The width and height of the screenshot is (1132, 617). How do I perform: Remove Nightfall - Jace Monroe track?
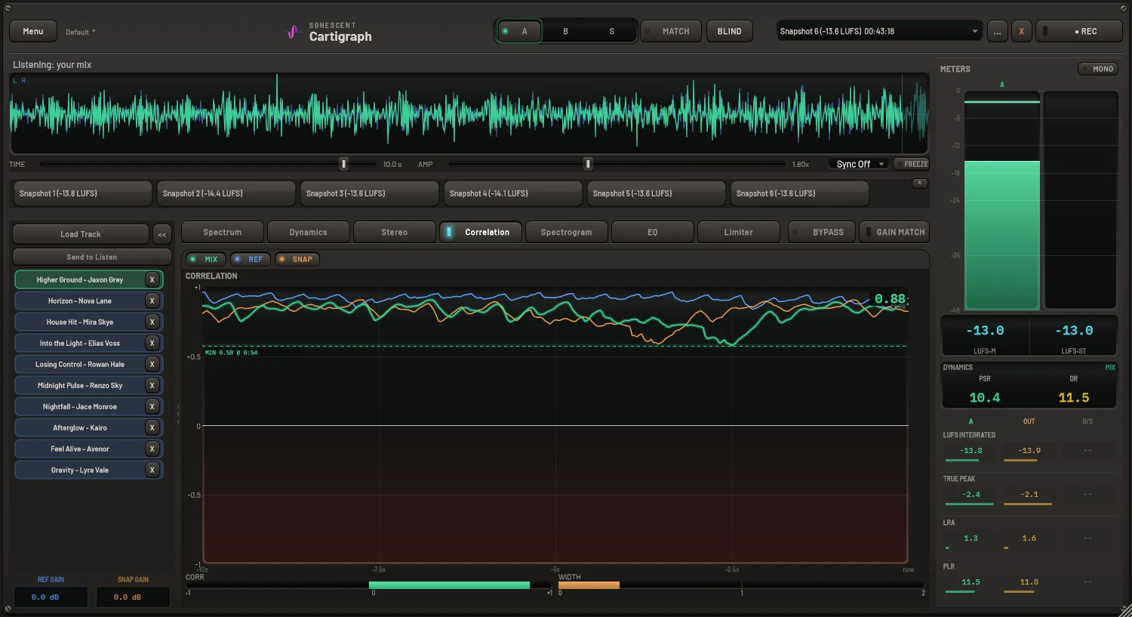(152, 406)
